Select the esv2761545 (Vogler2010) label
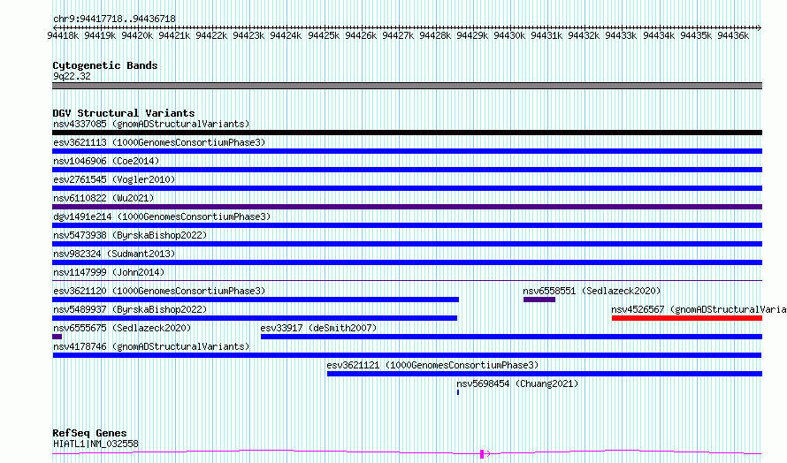This screenshot has height=463, width=787. click(x=114, y=179)
